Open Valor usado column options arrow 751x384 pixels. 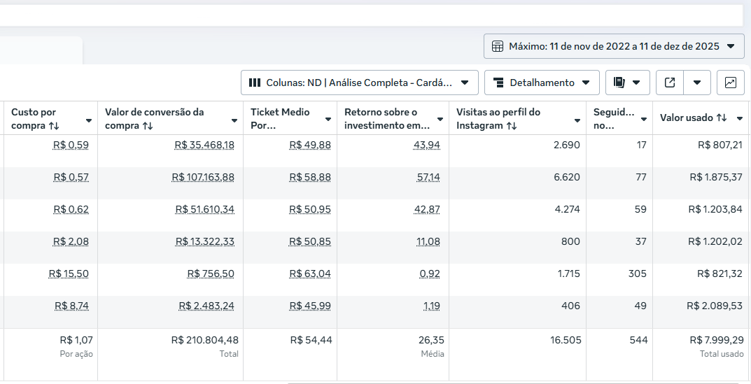[x=740, y=119]
